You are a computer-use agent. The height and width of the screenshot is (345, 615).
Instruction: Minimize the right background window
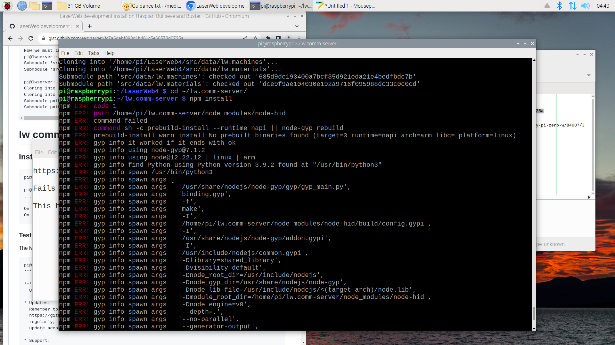pos(578,54)
